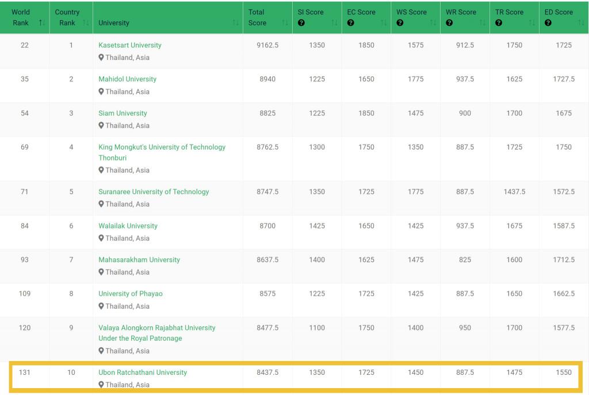Click the TR Score help question icon
The width and height of the screenshot is (589, 395).
(499, 23)
